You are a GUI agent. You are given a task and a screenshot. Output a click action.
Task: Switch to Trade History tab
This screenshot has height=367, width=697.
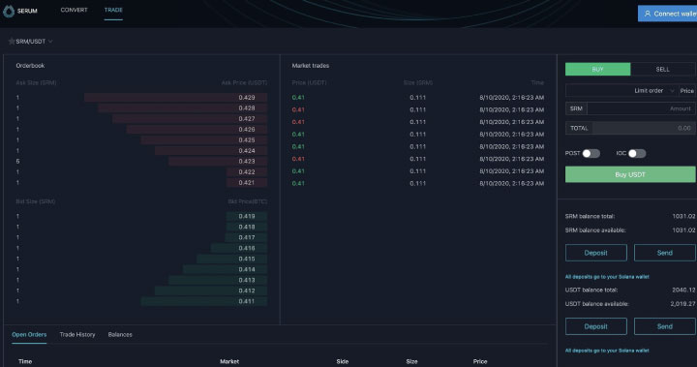tap(77, 334)
